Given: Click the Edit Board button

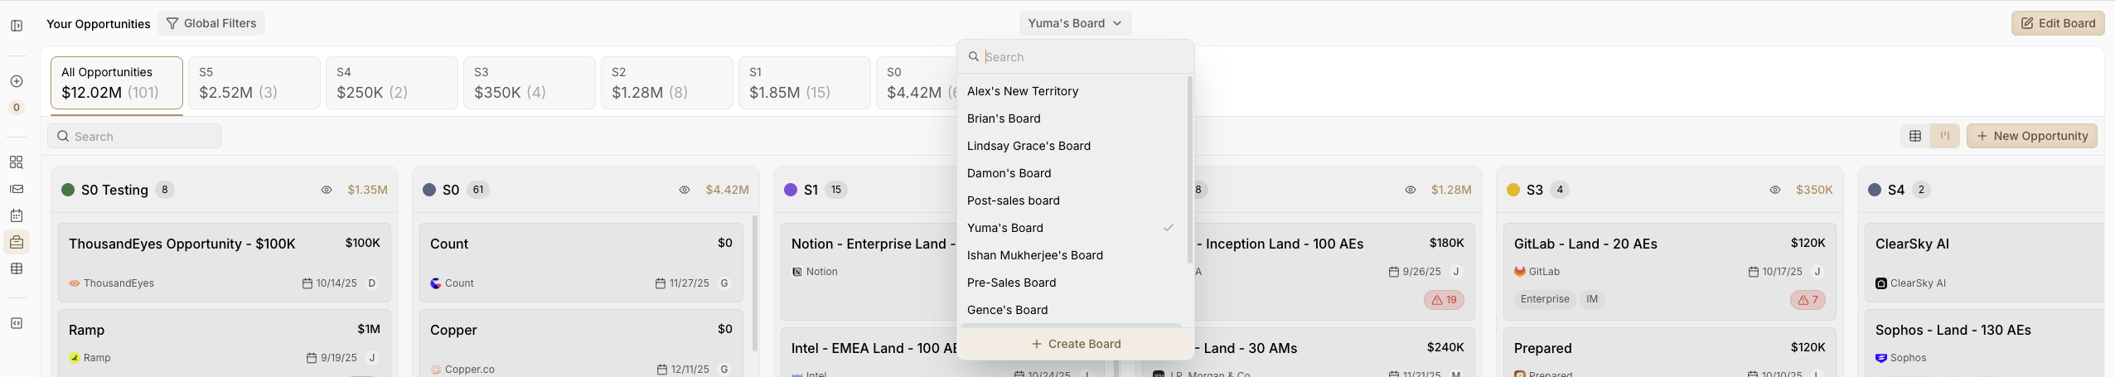Looking at the screenshot, I should point(2057,23).
